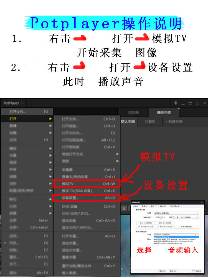Pin PotPlayer window always on top
208x278 pixels.
tap(176, 103)
